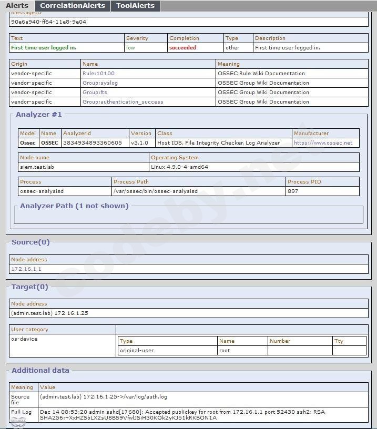Toggle the Additional data section
377x429 pixels.
40,370
